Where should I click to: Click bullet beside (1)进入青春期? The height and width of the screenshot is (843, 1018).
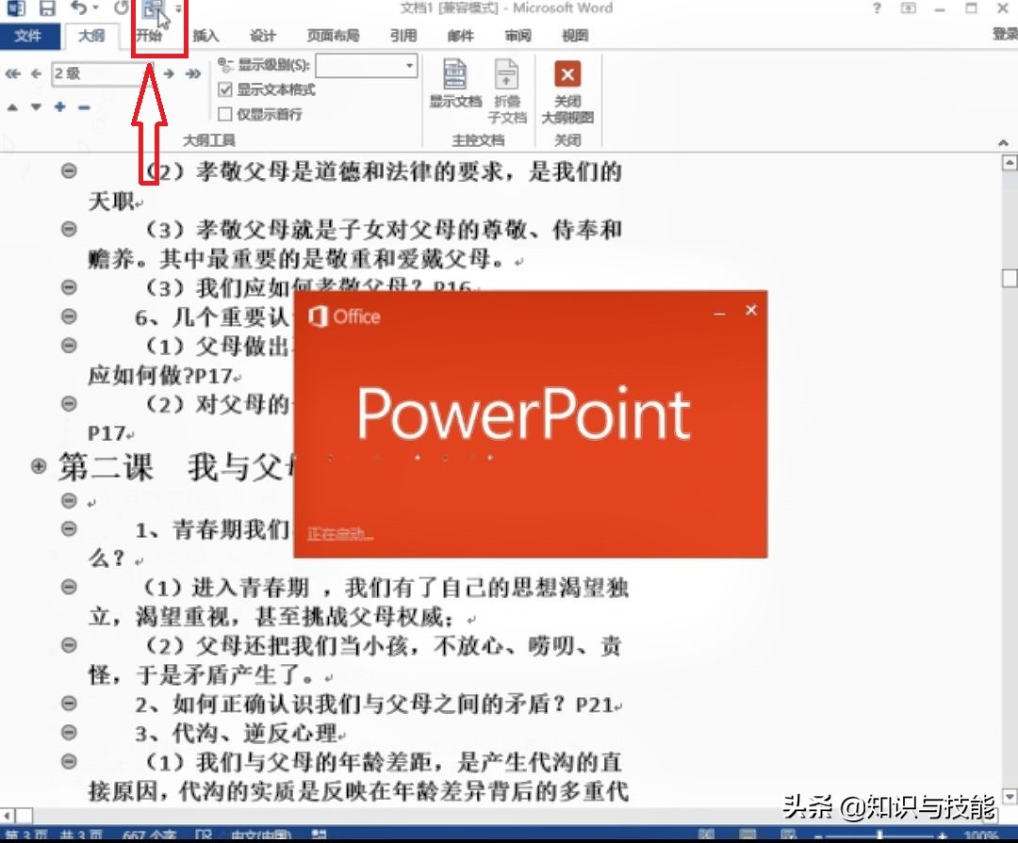coord(69,587)
